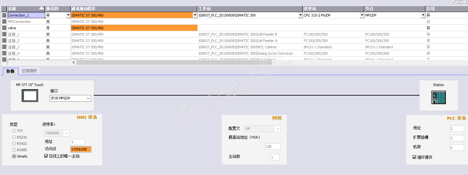Click the MP 377 15" Touch panel icon
Screen dimensions: 468x175
(x=30, y=96)
